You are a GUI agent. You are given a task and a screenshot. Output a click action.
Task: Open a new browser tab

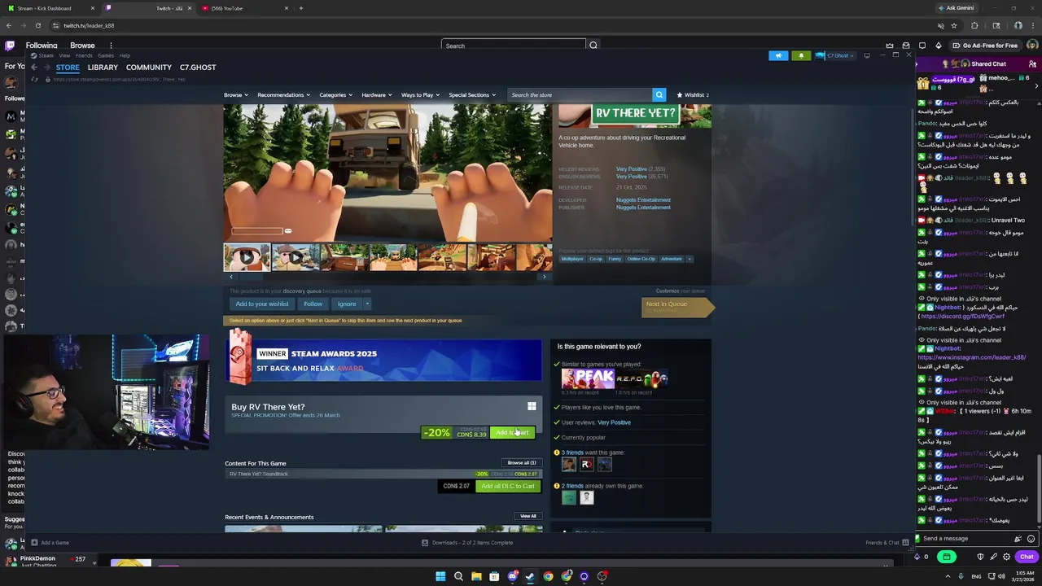[x=301, y=8]
